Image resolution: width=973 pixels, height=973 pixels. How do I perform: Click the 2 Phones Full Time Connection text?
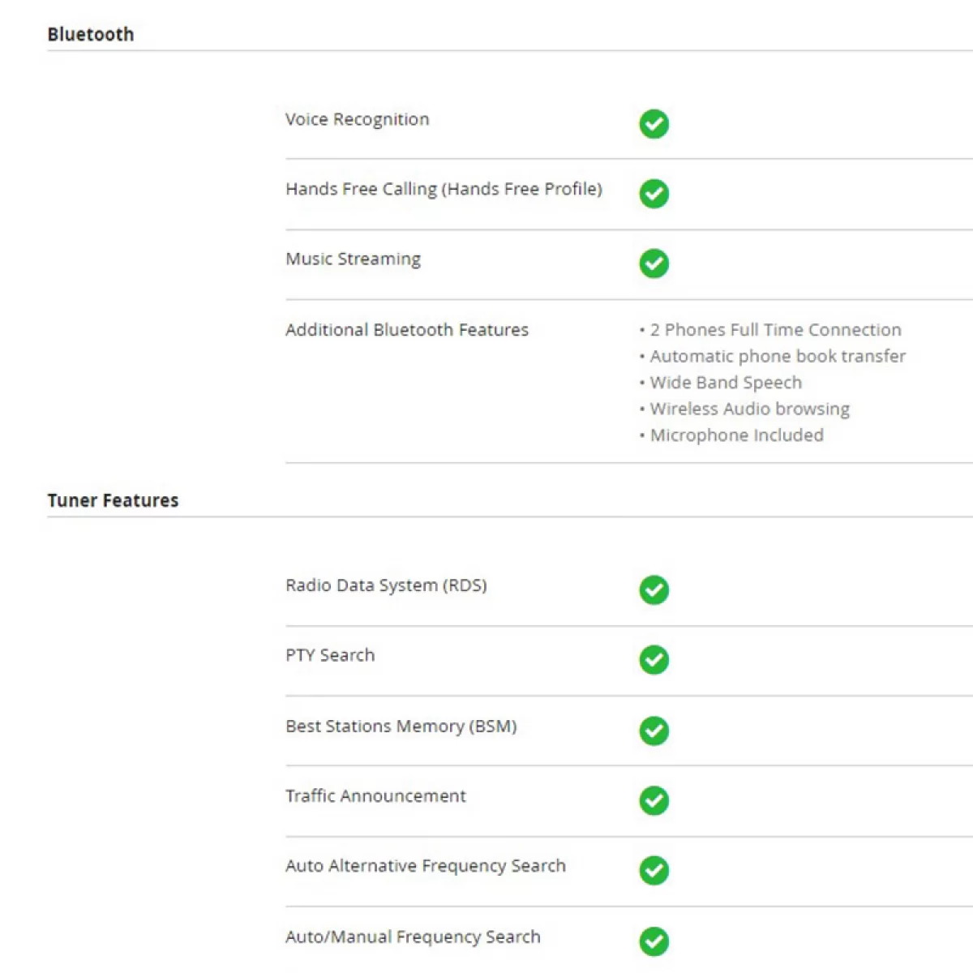pyautogui.click(x=775, y=330)
